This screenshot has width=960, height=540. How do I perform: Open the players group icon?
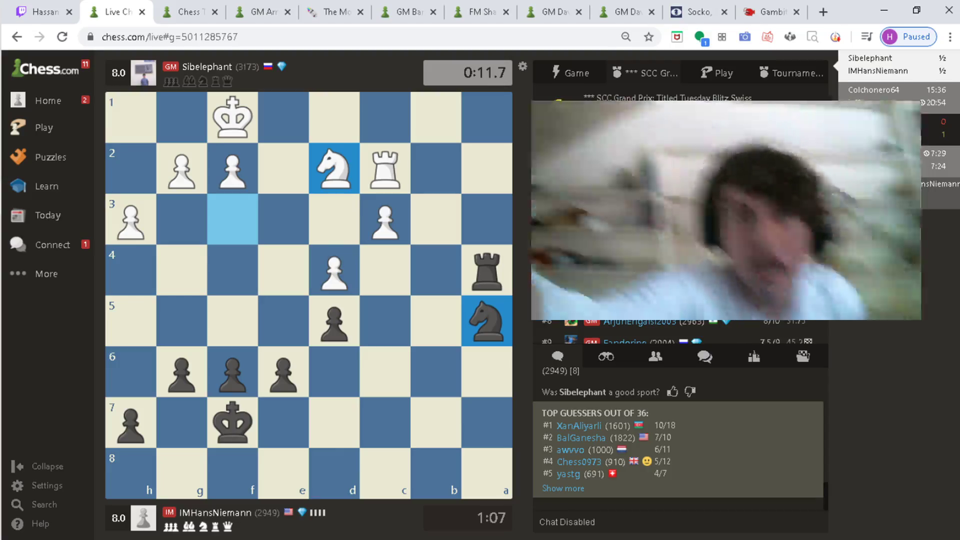coord(655,356)
